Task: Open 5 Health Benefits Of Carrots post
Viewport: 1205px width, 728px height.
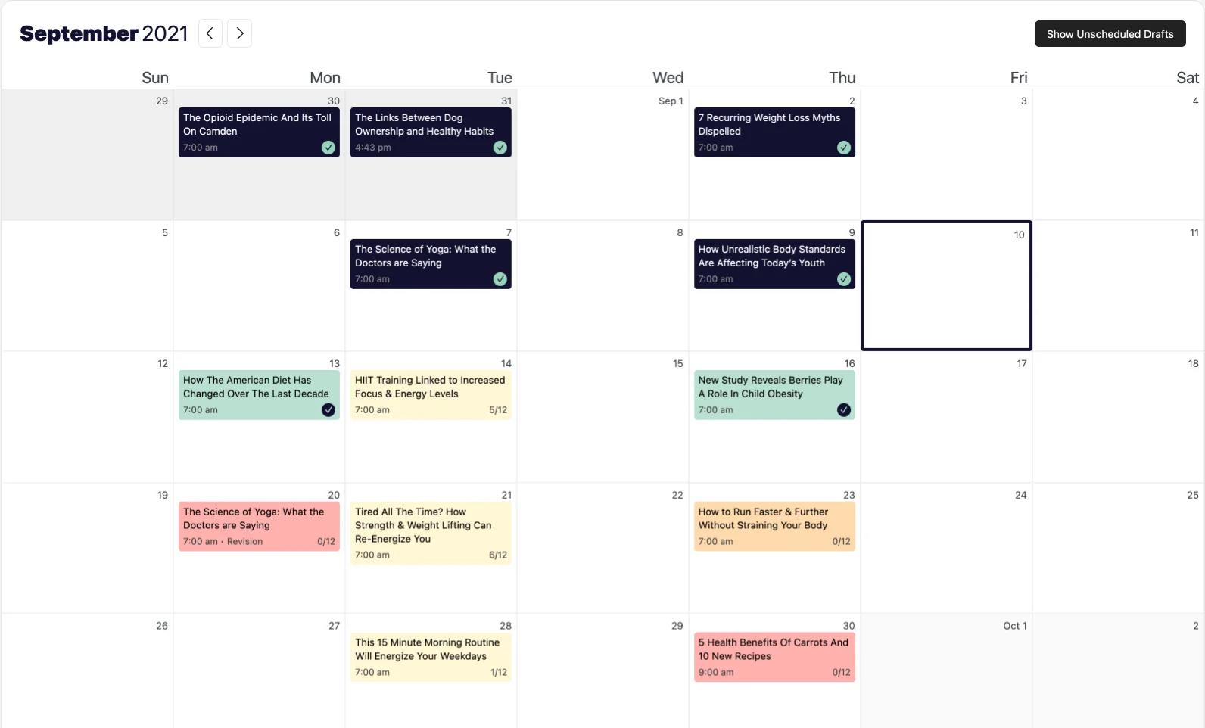Action: point(774,657)
